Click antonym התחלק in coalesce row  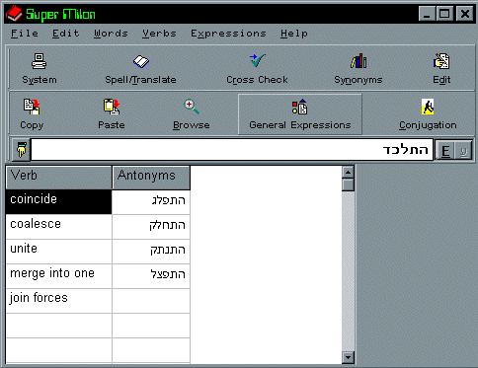click(x=151, y=227)
